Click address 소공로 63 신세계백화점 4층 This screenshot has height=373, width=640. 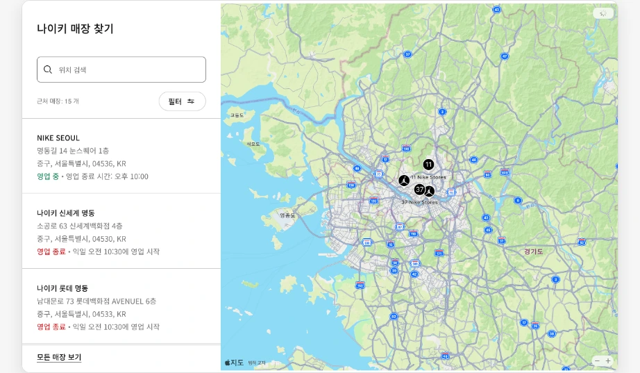(80, 226)
